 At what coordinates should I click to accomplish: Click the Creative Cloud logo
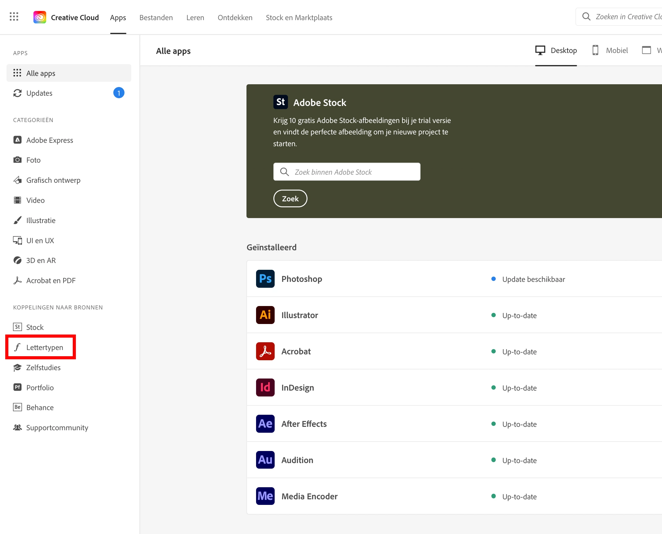(40, 17)
